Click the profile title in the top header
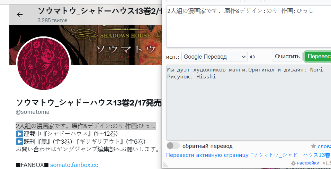Screen dimensions: 331x169 (100, 11)
